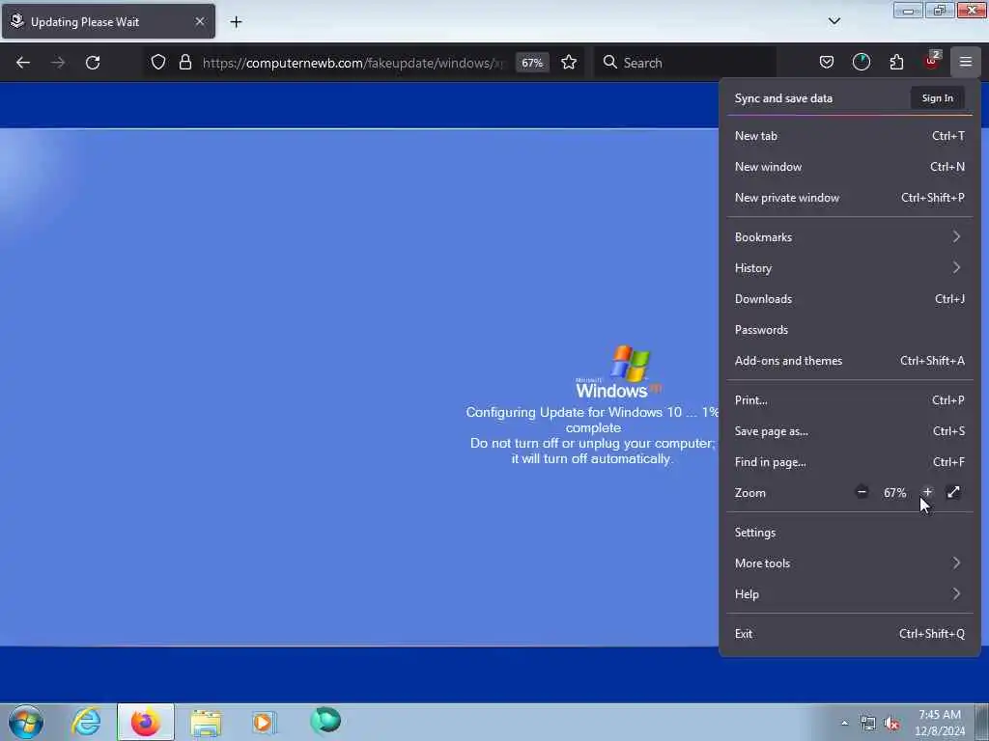989x741 pixels.
Task: Open tracking protection shield icon
Action: [158, 62]
